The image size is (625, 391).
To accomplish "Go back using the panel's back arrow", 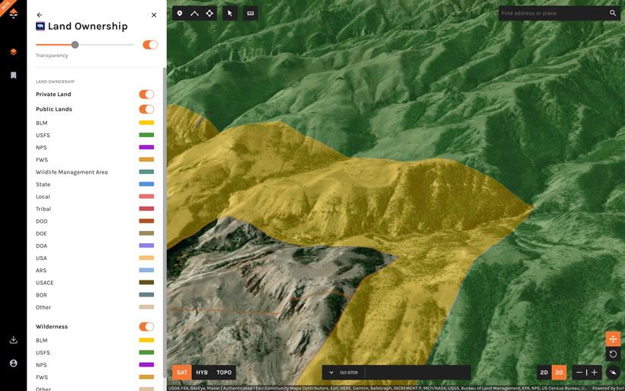I will 40,14.
